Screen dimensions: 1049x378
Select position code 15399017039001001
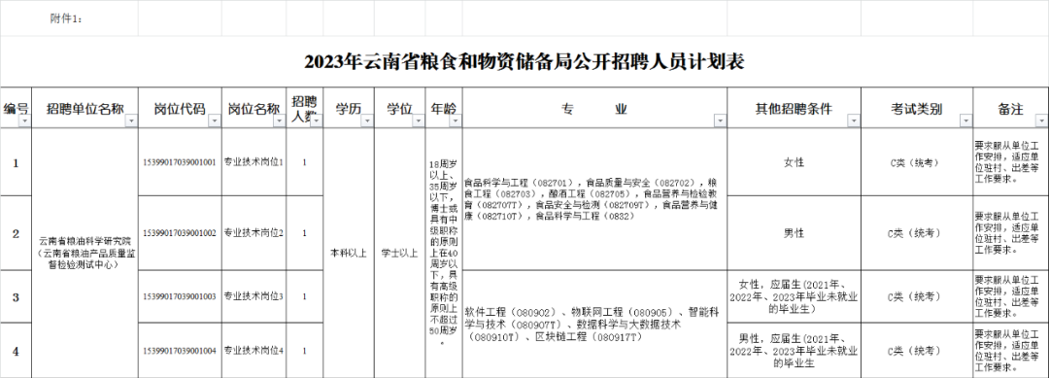click(180, 162)
